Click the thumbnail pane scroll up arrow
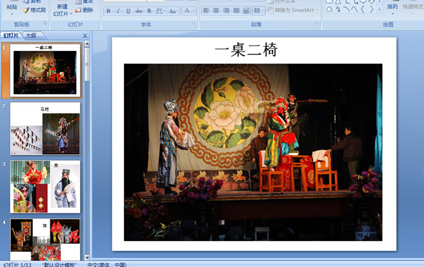424x267 pixels. tap(87, 44)
